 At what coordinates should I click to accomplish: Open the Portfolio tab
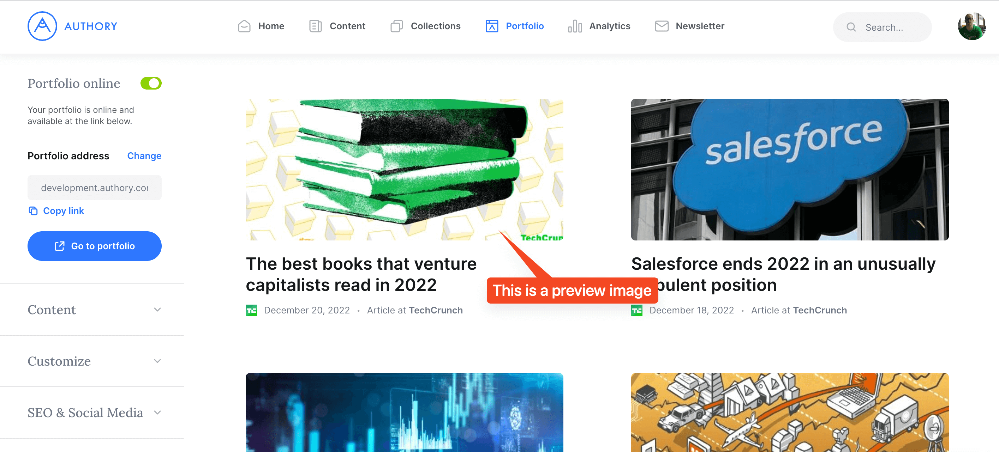click(x=515, y=26)
